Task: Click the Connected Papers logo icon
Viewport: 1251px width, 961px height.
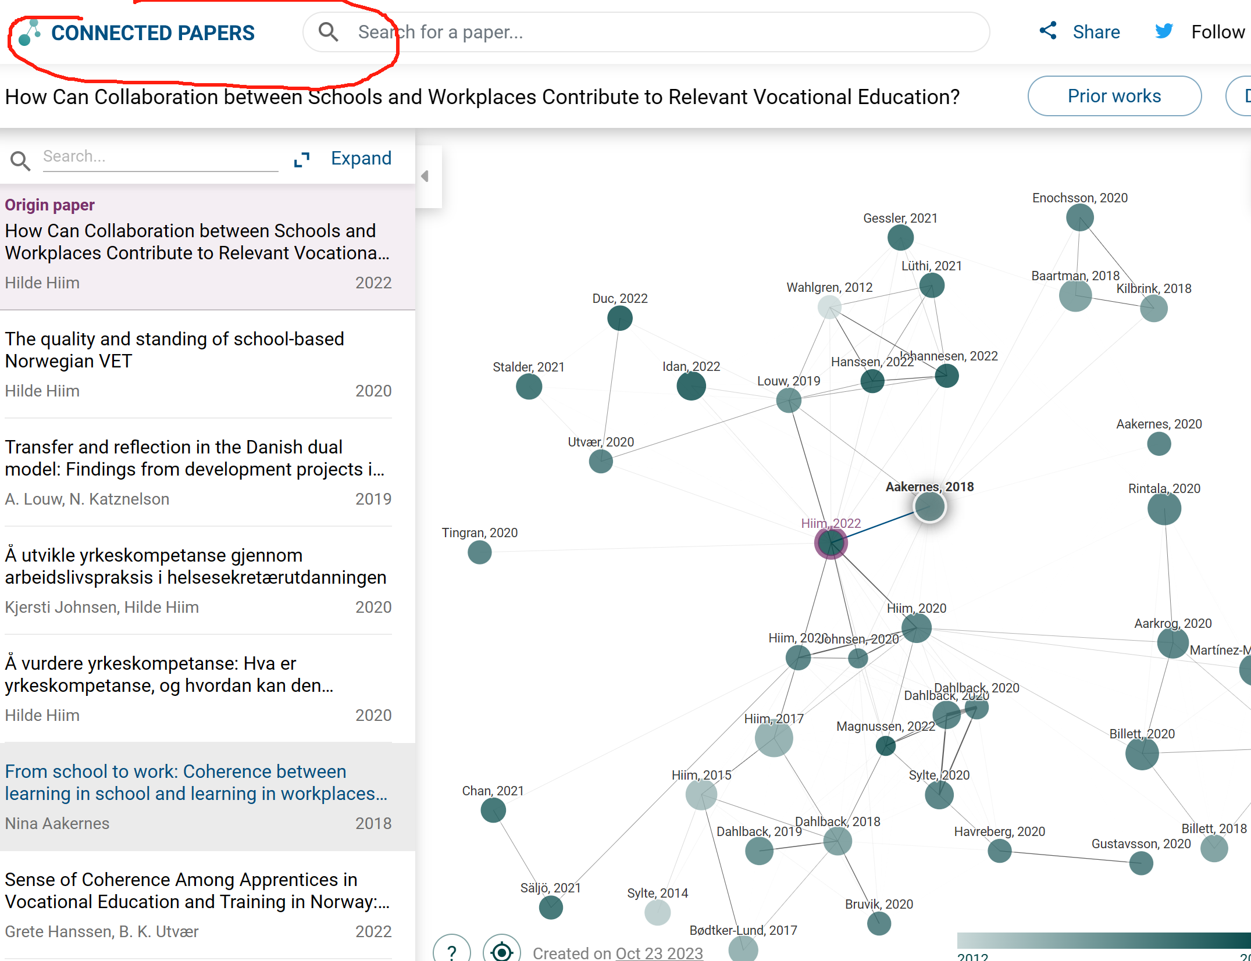Action: tap(29, 33)
